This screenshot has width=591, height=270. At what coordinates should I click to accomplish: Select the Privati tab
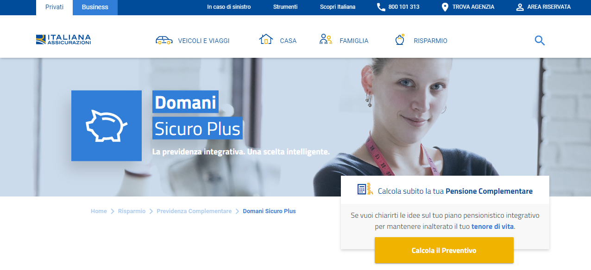tap(55, 7)
